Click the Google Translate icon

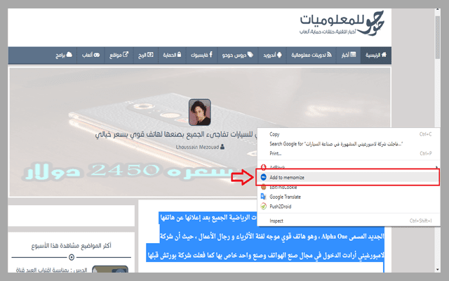(262, 197)
